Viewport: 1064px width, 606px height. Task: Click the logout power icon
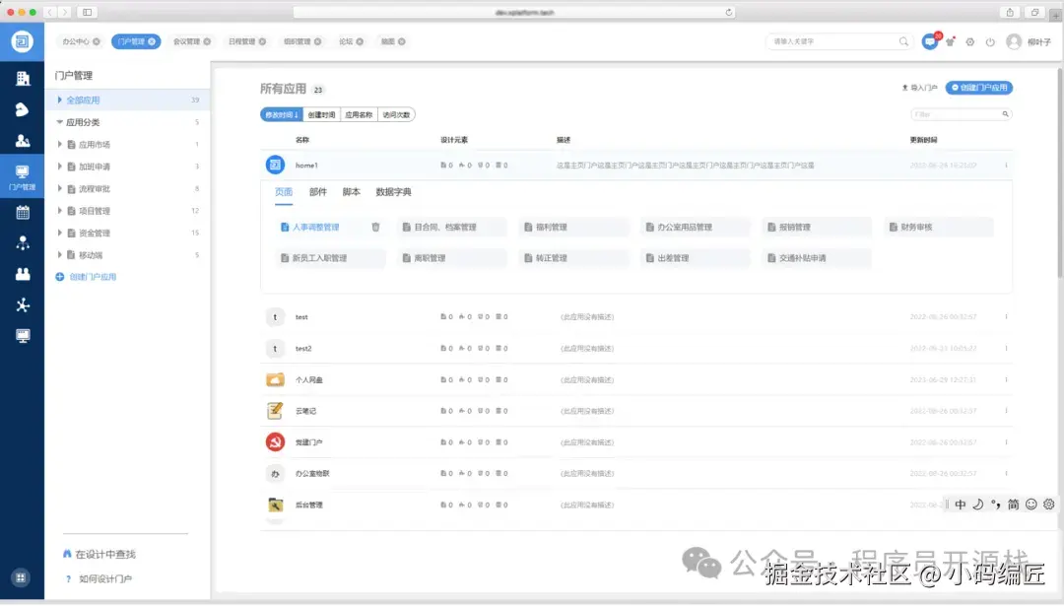988,40
